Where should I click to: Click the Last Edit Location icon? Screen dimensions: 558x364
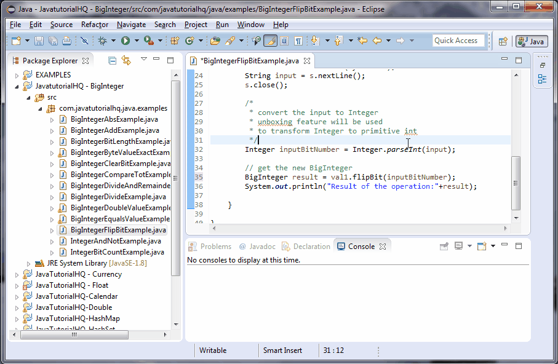(361, 41)
